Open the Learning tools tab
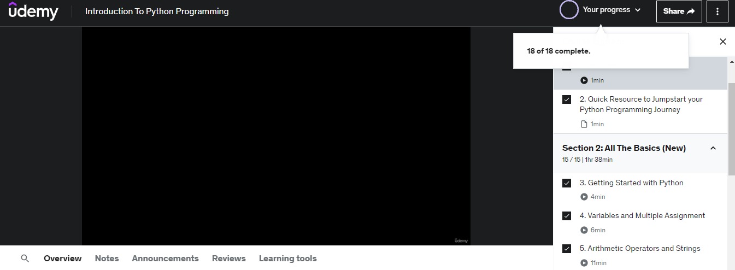The height and width of the screenshot is (270, 735). pos(288,259)
